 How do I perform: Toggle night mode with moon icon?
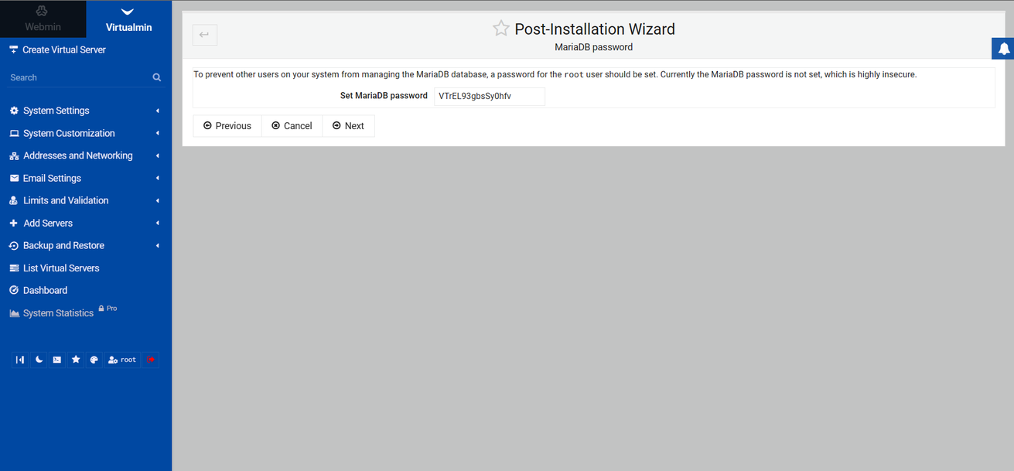[39, 360]
